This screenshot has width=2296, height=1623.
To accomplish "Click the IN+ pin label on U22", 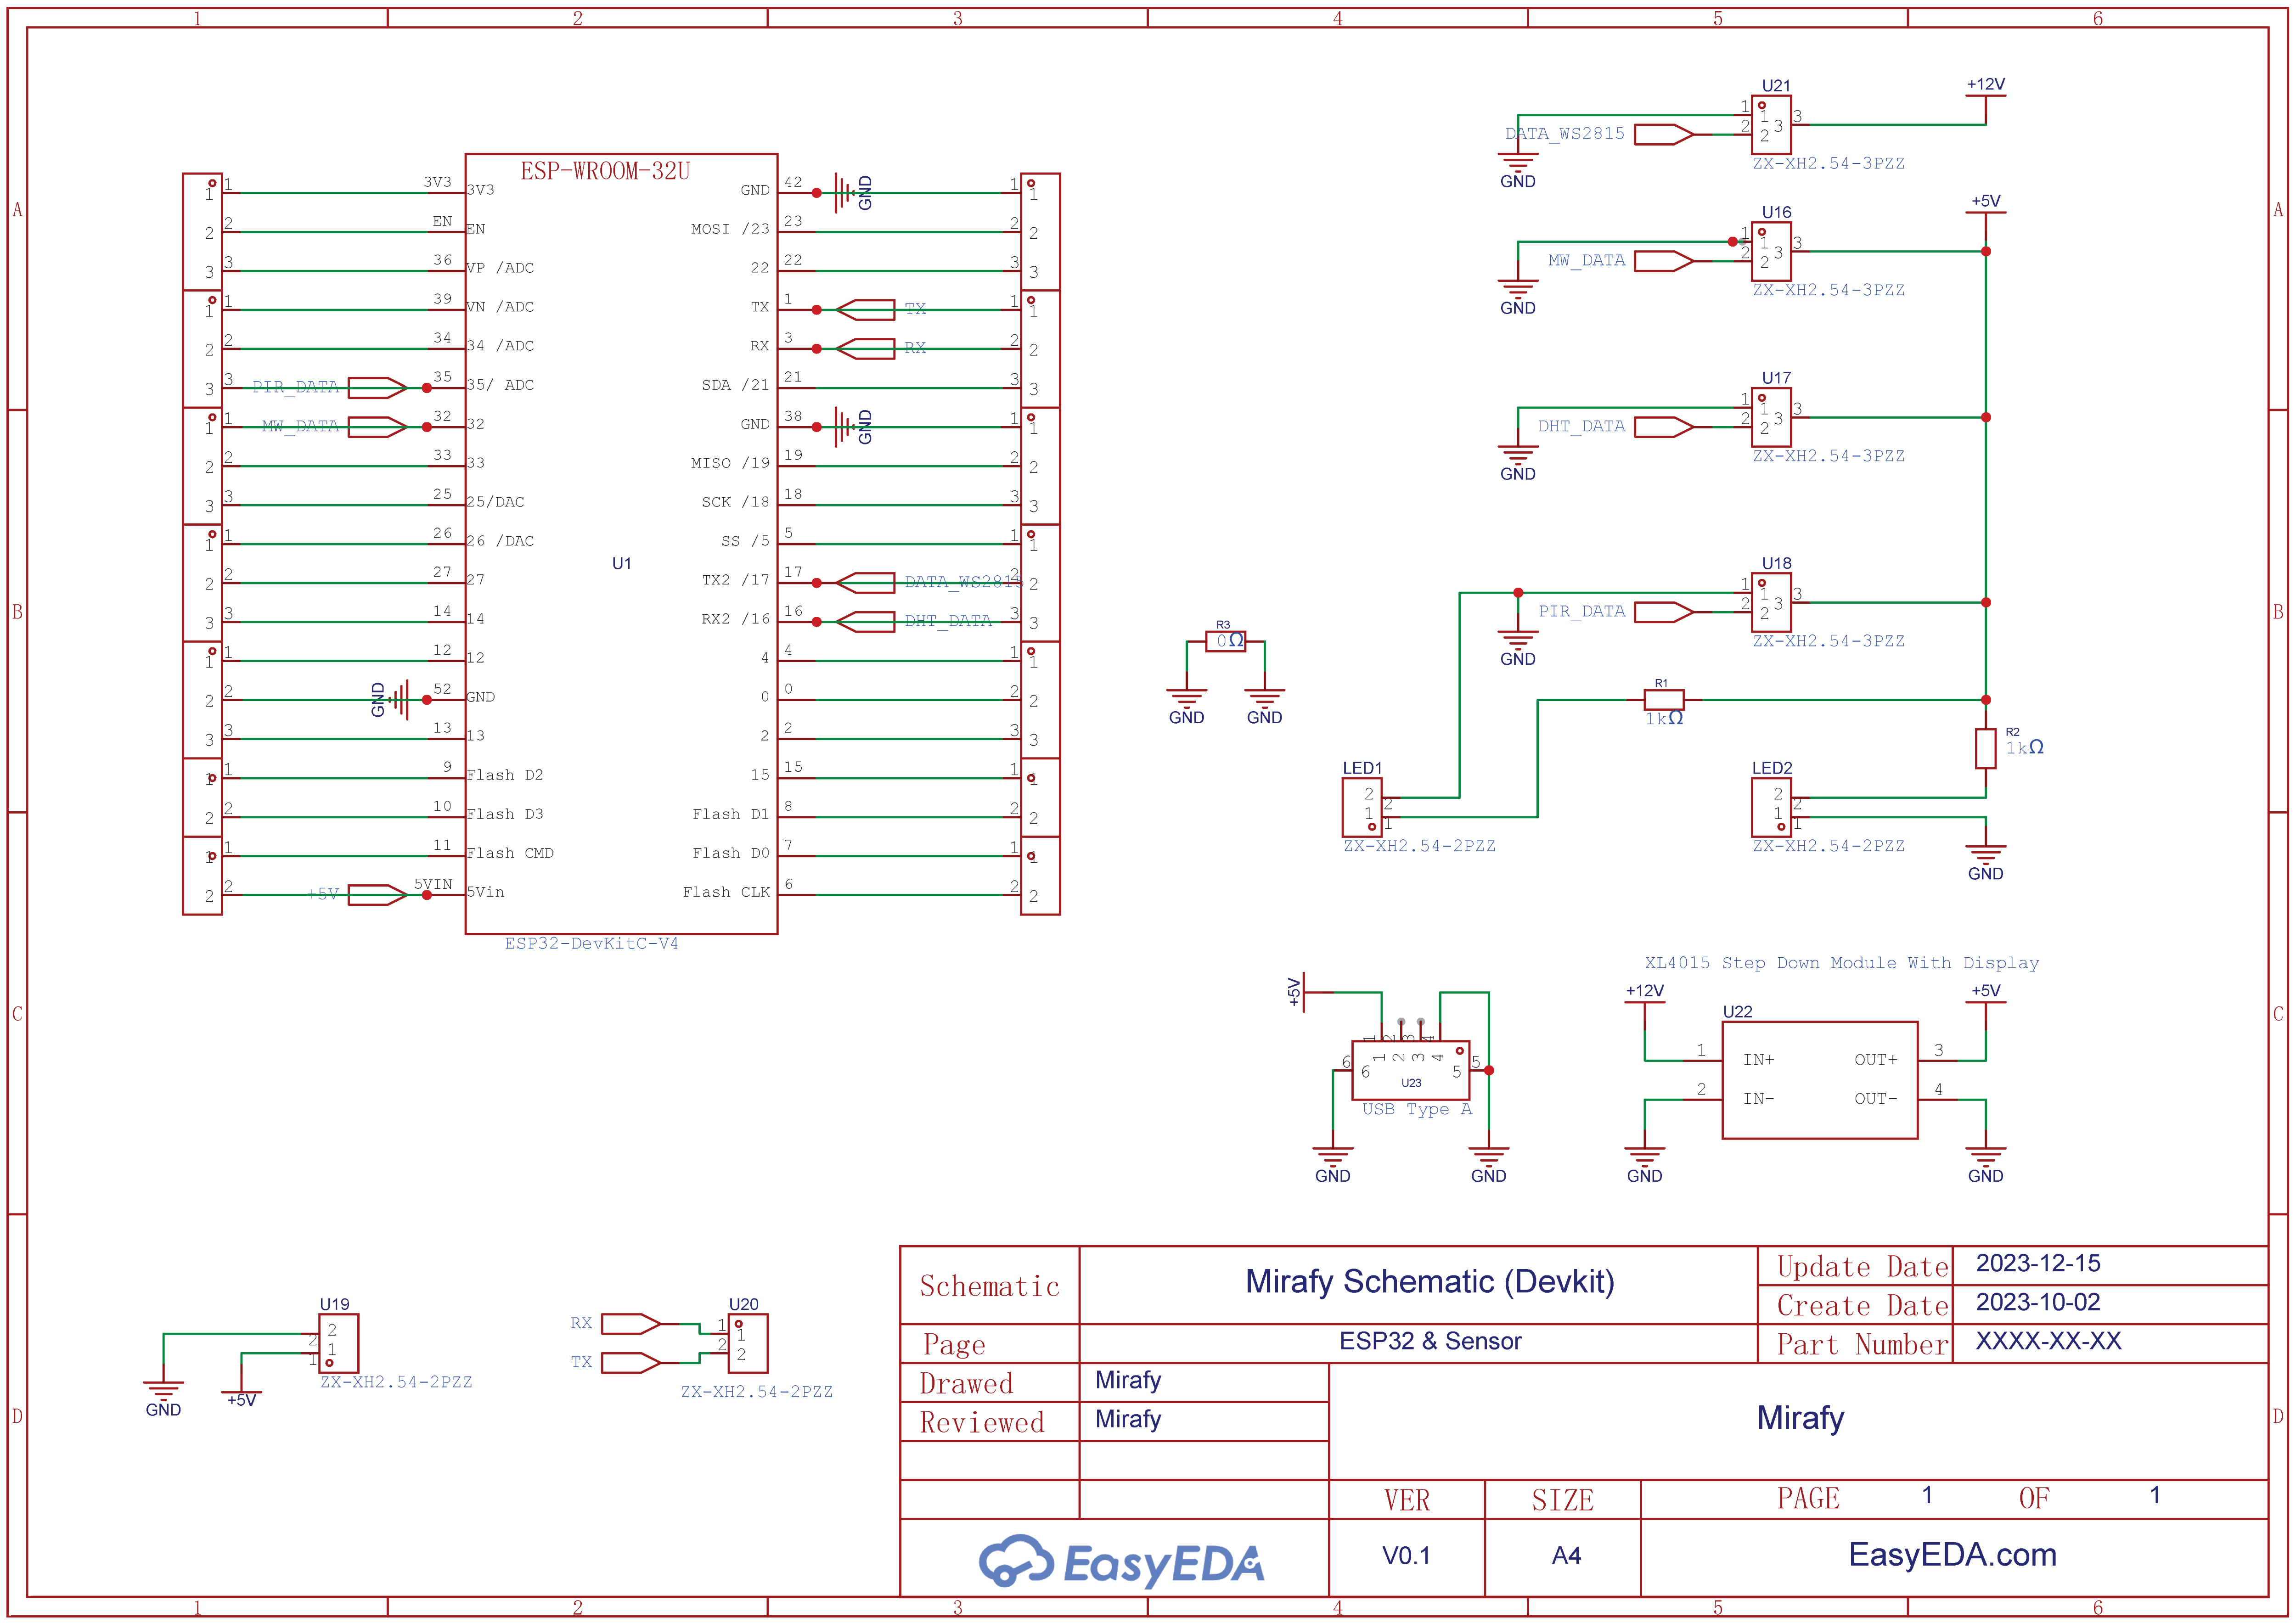I will [x=1759, y=1060].
